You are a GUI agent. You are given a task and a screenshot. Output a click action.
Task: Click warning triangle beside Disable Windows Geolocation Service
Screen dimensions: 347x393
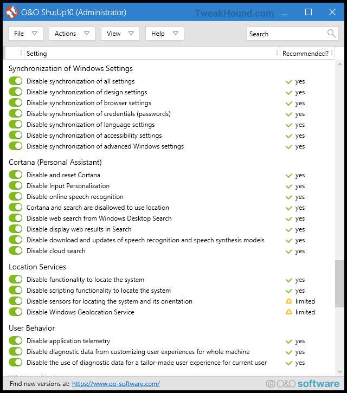pyautogui.click(x=289, y=312)
